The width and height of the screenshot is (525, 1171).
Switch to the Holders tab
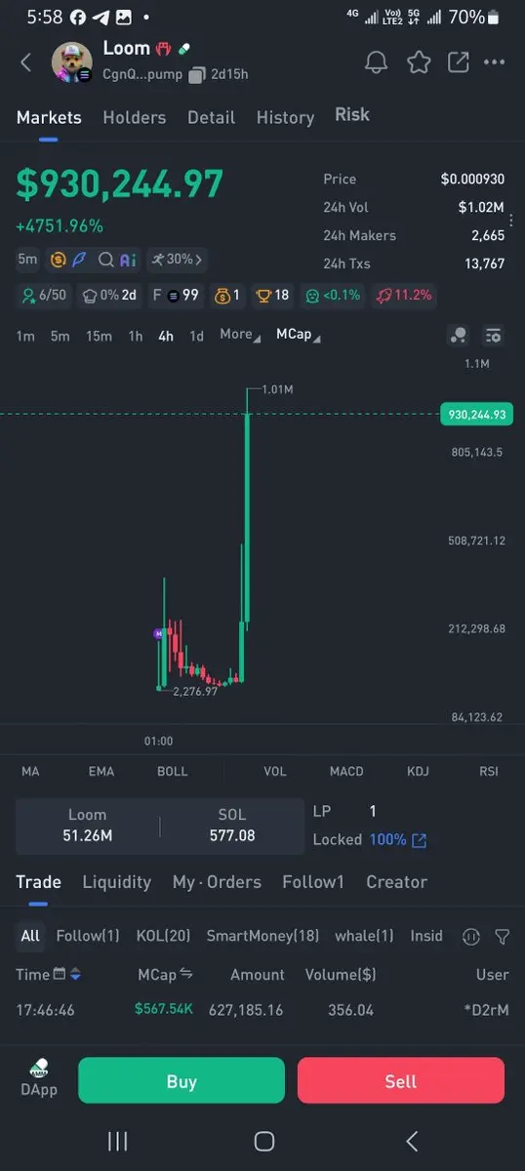(x=135, y=117)
